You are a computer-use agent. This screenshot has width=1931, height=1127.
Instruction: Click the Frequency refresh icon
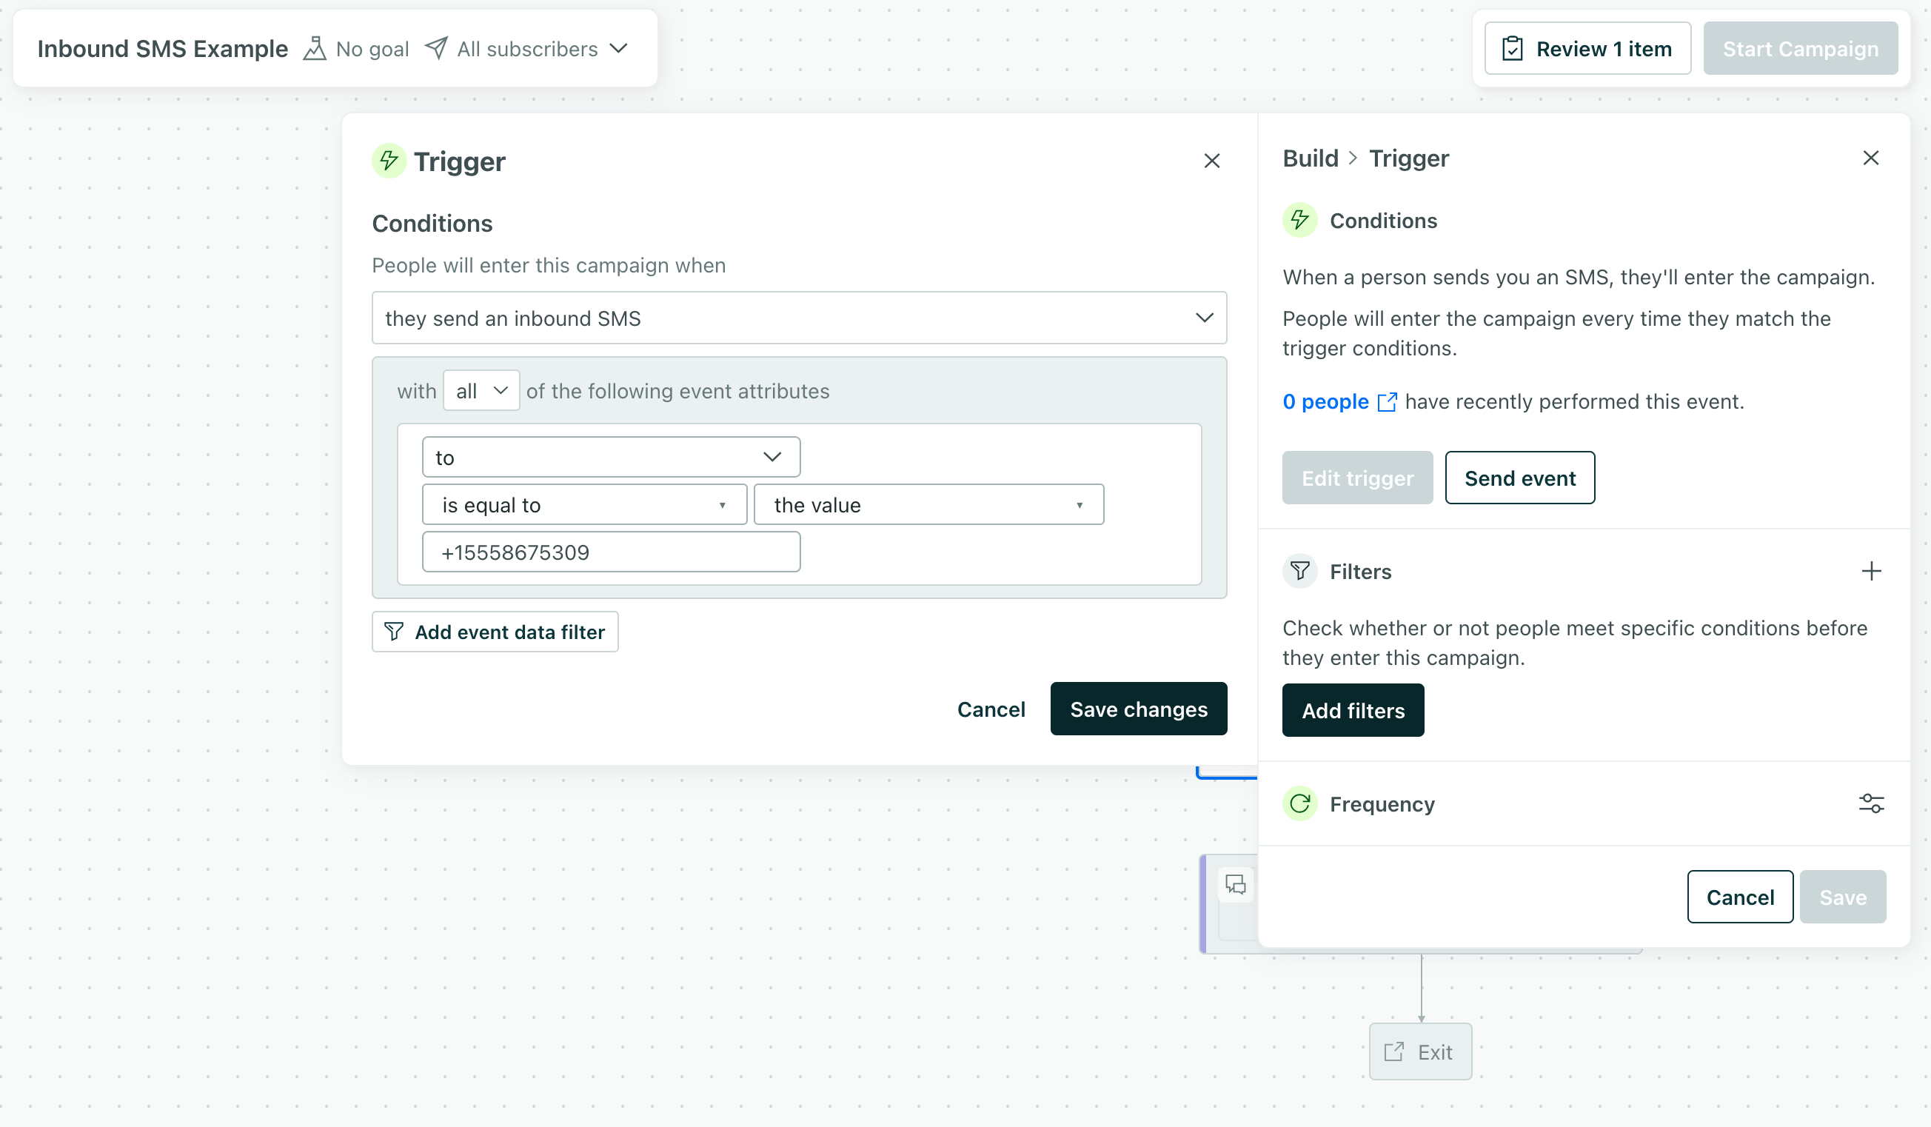(x=1299, y=803)
